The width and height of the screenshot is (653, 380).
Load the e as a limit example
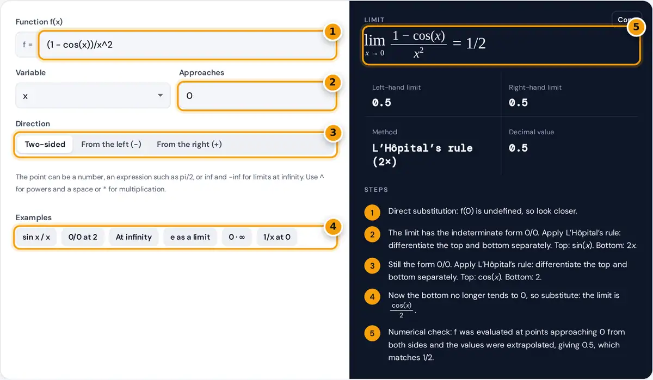190,237
